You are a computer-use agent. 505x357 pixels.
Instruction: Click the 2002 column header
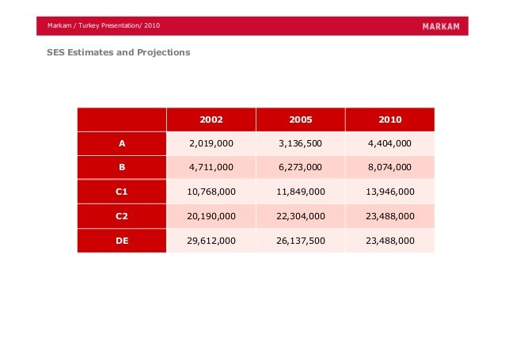[211, 120]
